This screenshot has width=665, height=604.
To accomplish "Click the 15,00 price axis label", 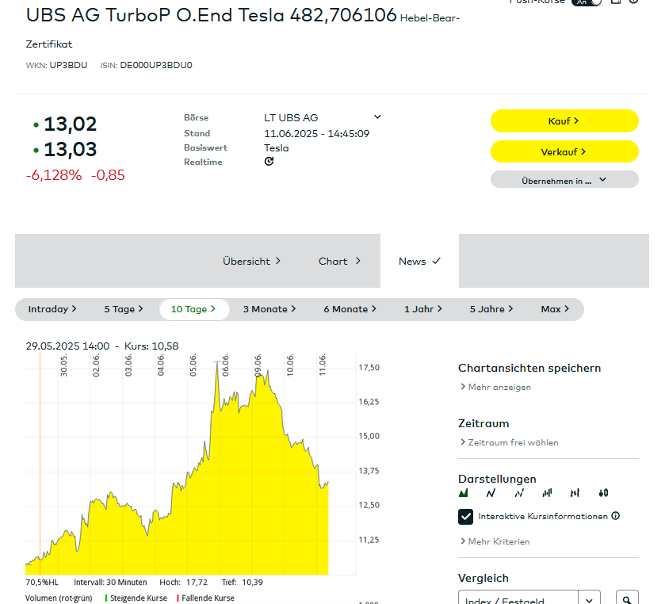I will [369, 436].
